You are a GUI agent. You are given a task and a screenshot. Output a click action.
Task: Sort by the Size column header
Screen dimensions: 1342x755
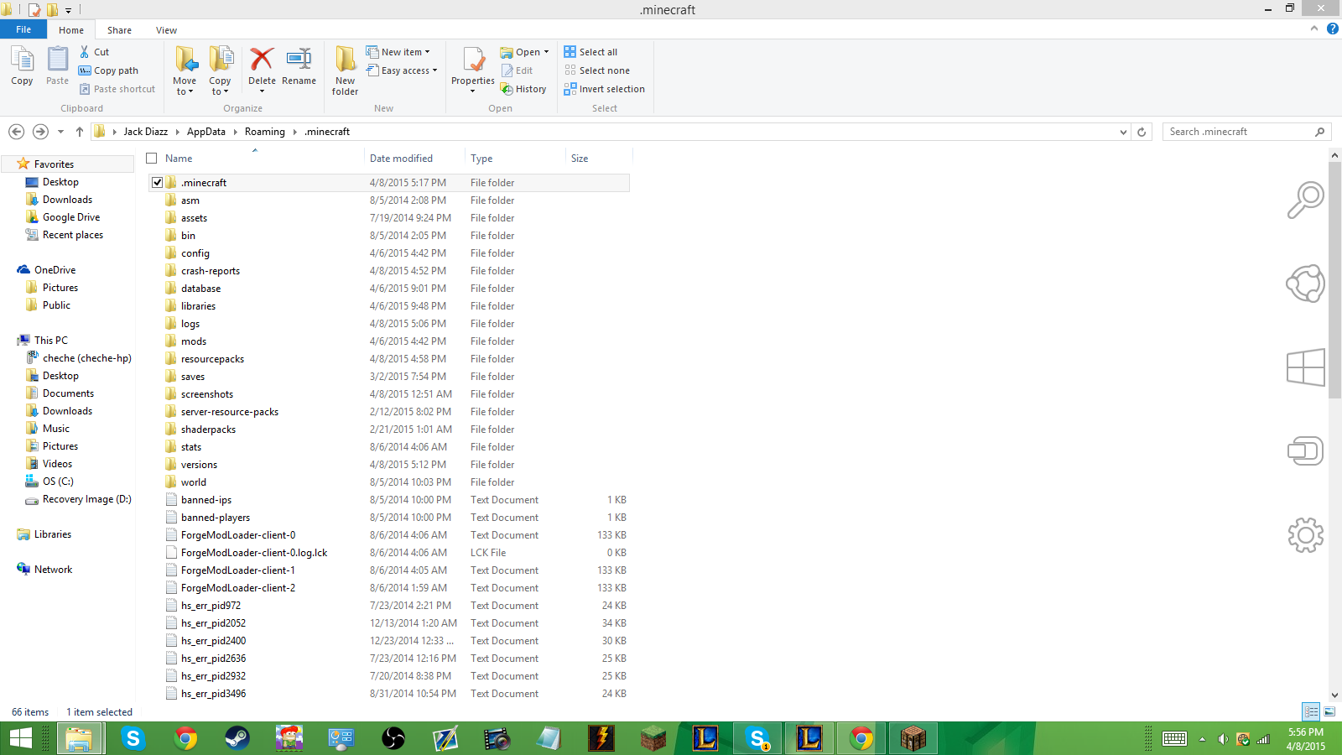[x=599, y=159]
